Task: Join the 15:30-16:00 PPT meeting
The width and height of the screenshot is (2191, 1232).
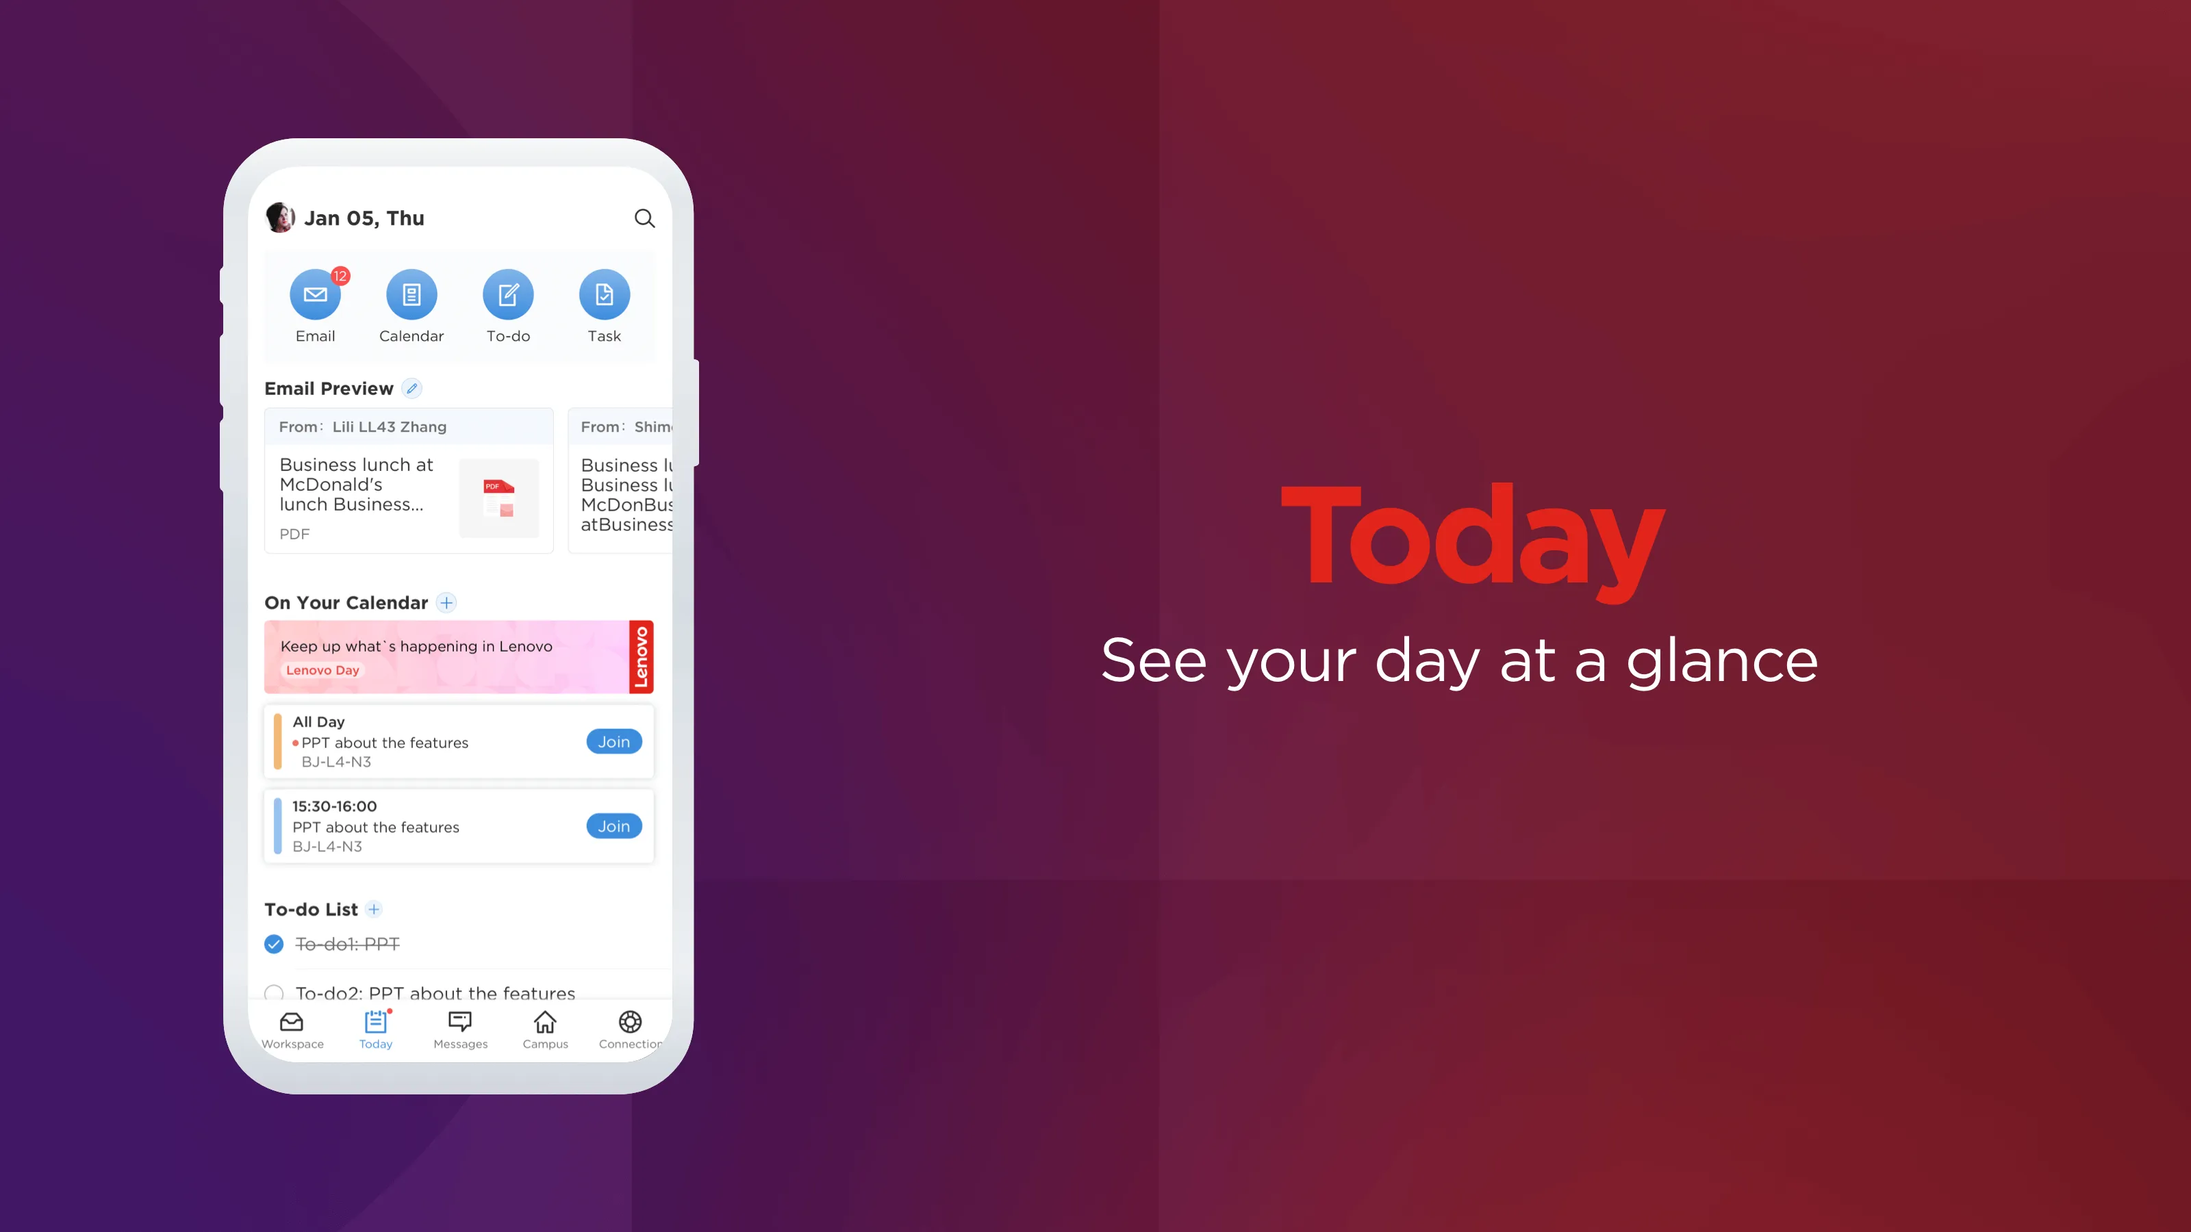Action: pyautogui.click(x=613, y=824)
